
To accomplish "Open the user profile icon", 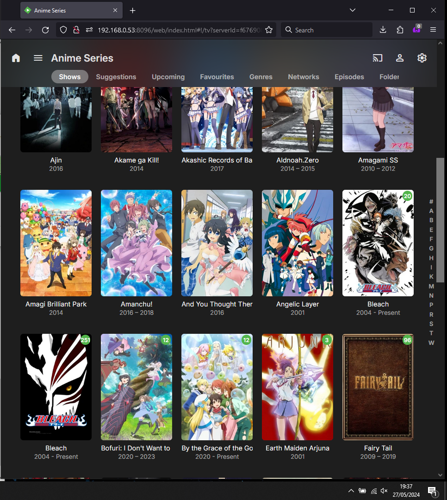I will 400,58.
